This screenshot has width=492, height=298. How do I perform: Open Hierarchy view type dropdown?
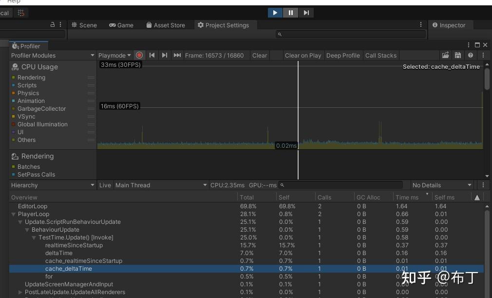(53, 185)
